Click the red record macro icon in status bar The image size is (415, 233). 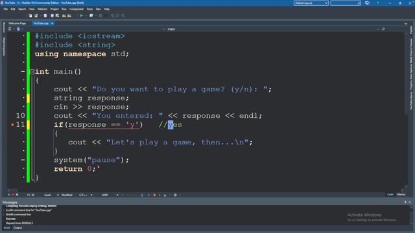pos(13,195)
